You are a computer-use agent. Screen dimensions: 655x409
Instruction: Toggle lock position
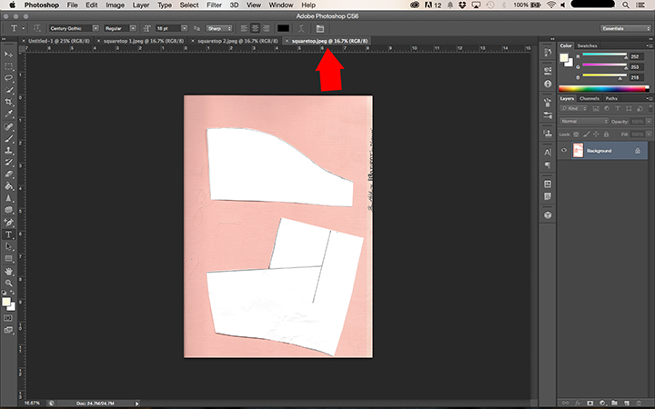pyautogui.click(x=596, y=135)
